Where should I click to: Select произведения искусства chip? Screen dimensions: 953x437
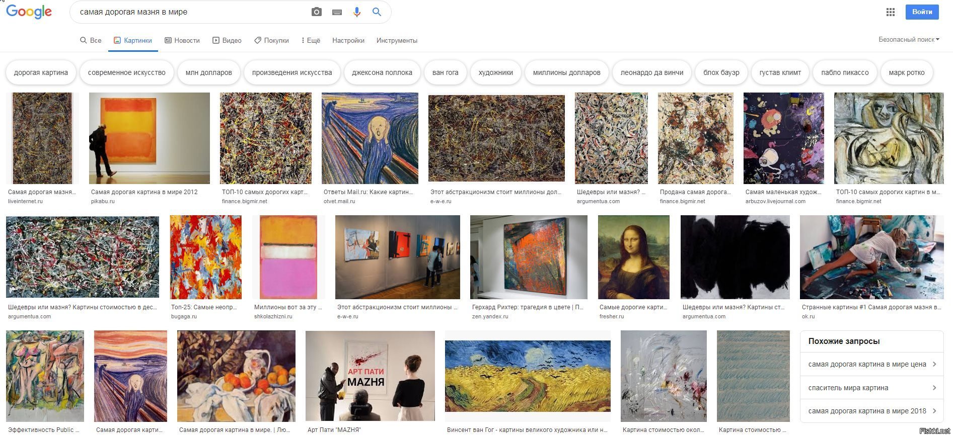click(292, 72)
